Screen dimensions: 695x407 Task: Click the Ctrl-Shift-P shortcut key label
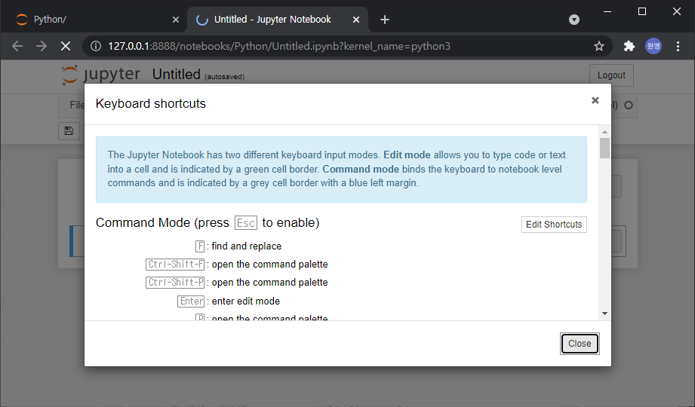coord(175,283)
